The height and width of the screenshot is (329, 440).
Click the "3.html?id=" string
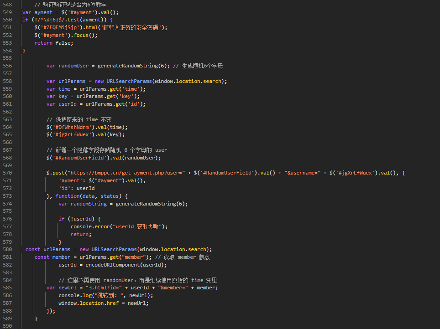pyautogui.click(x=104, y=288)
